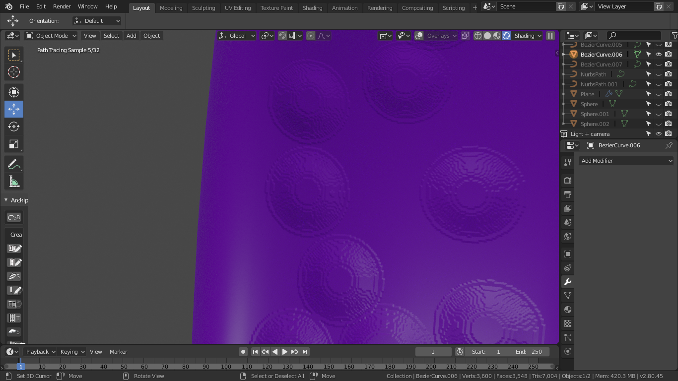Screen dimensions: 678x381
Task: Show the hidden Plane object
Action: (x=659, y=94)
